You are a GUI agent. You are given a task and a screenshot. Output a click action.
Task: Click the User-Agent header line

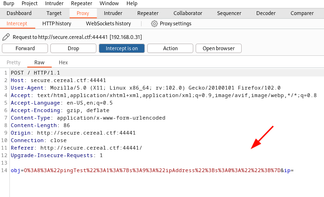coord(146,88)
